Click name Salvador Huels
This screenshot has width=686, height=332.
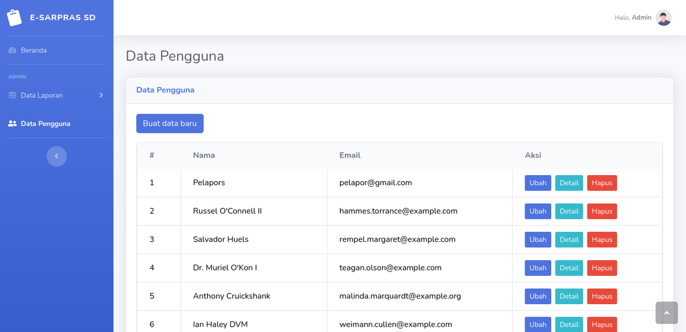click(221, 239)
